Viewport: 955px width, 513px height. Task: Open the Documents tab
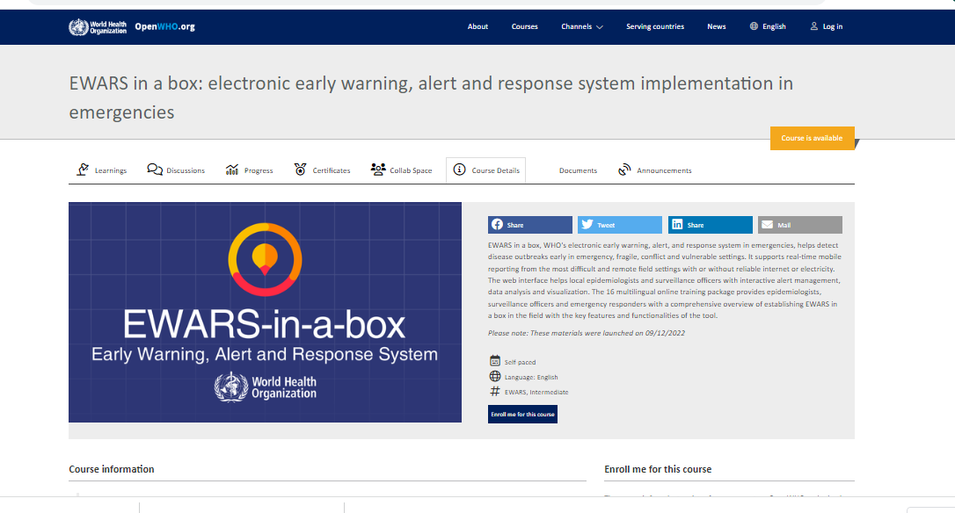(x=578, y=171)
